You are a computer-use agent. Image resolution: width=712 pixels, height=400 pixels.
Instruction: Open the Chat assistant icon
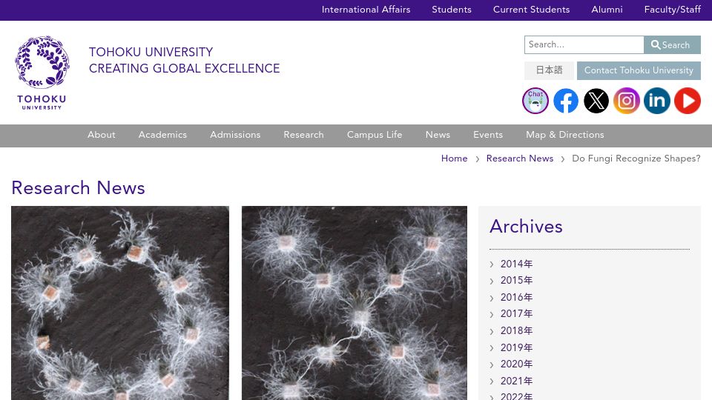[x=535, y=101]
